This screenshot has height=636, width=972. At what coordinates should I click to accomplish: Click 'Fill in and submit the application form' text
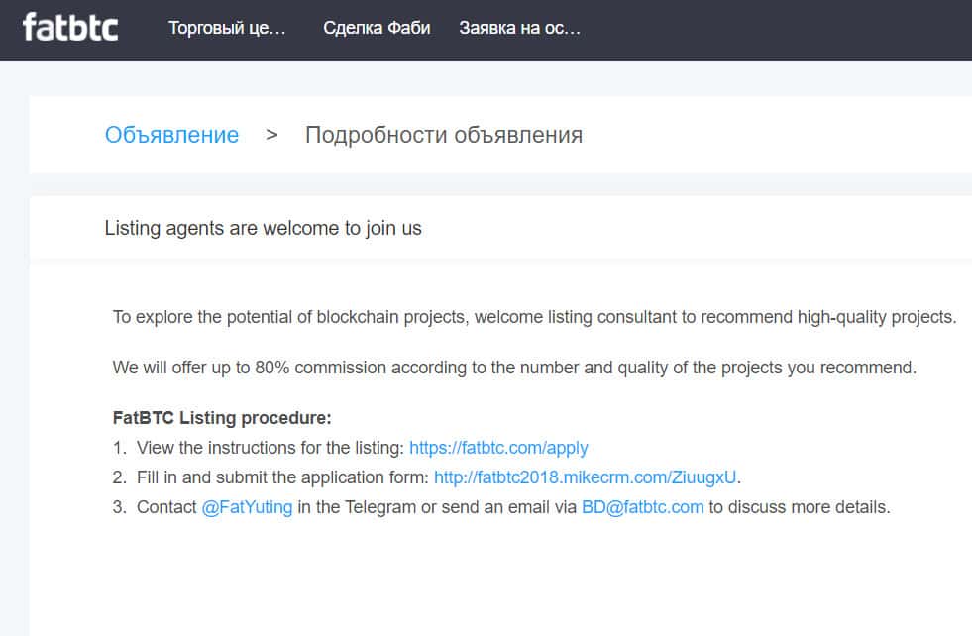click(x=282, y=477)
